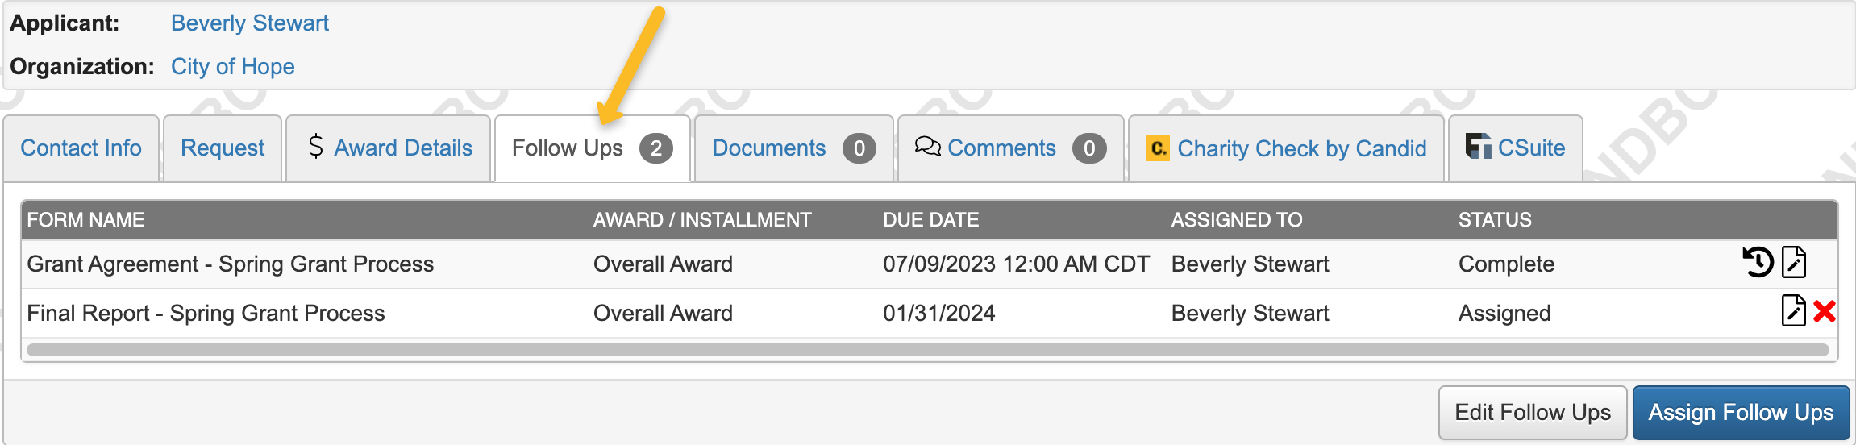
Task: Open City of Hope organization link
Action: (x=233, y=66)
